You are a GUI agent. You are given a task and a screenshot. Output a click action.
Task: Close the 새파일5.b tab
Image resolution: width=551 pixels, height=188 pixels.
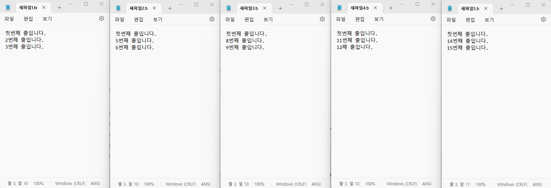pyautogui.click(x=486, y=8)
